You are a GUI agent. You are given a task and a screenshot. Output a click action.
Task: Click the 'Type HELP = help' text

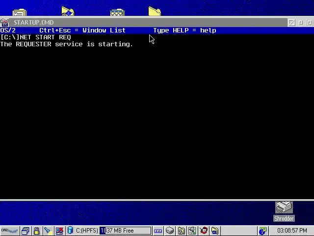[184, 30]
